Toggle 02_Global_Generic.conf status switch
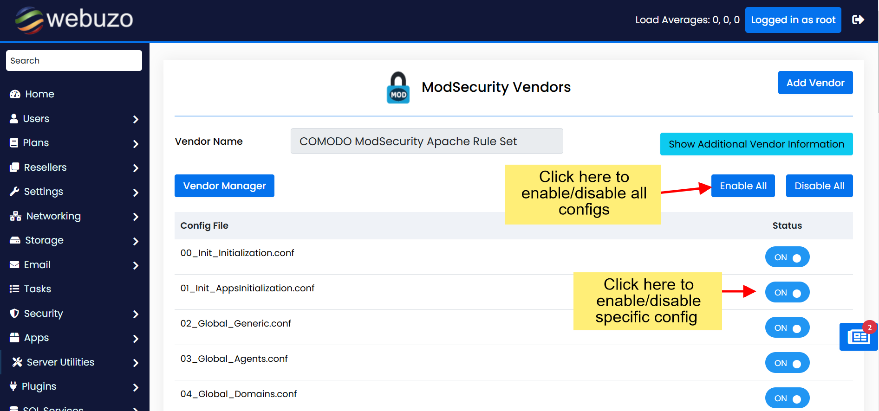This screenshot has width=879, height=411. point(788,328)
